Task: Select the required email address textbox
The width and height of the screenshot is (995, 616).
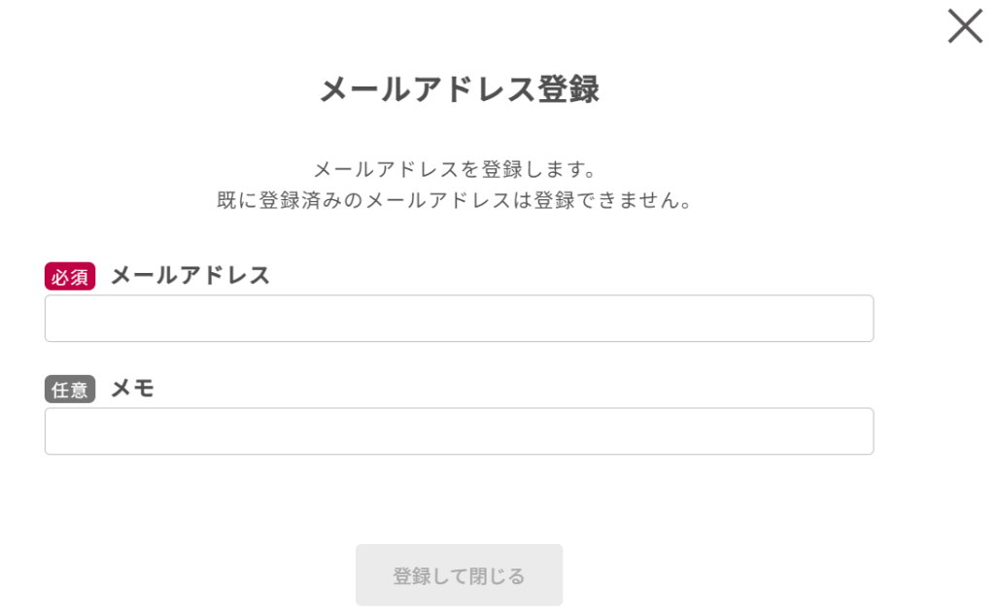Action: click(459, 319)
